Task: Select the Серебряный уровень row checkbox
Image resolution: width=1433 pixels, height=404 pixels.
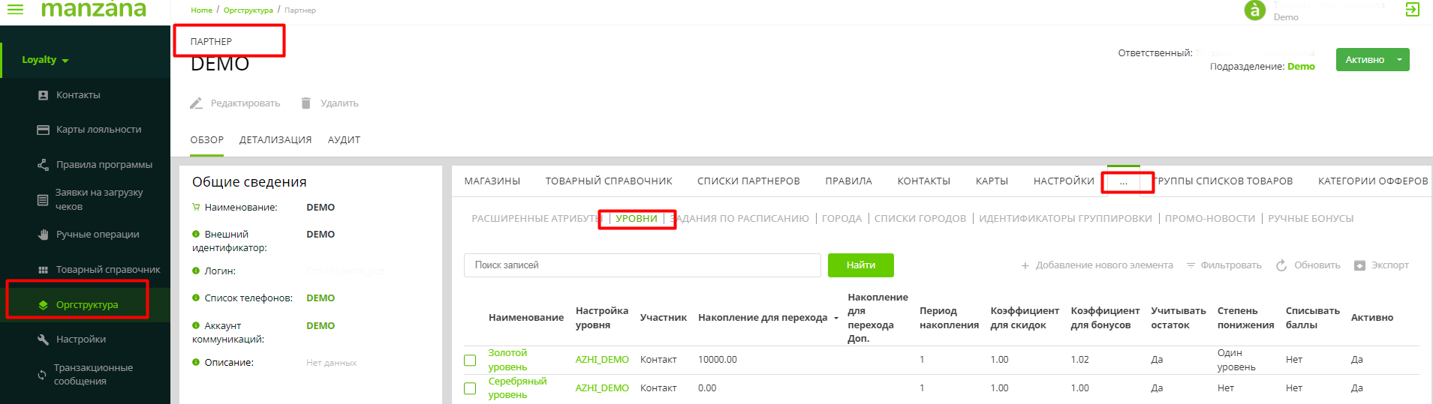Action: pyautogui.click(x=470, y=388)
